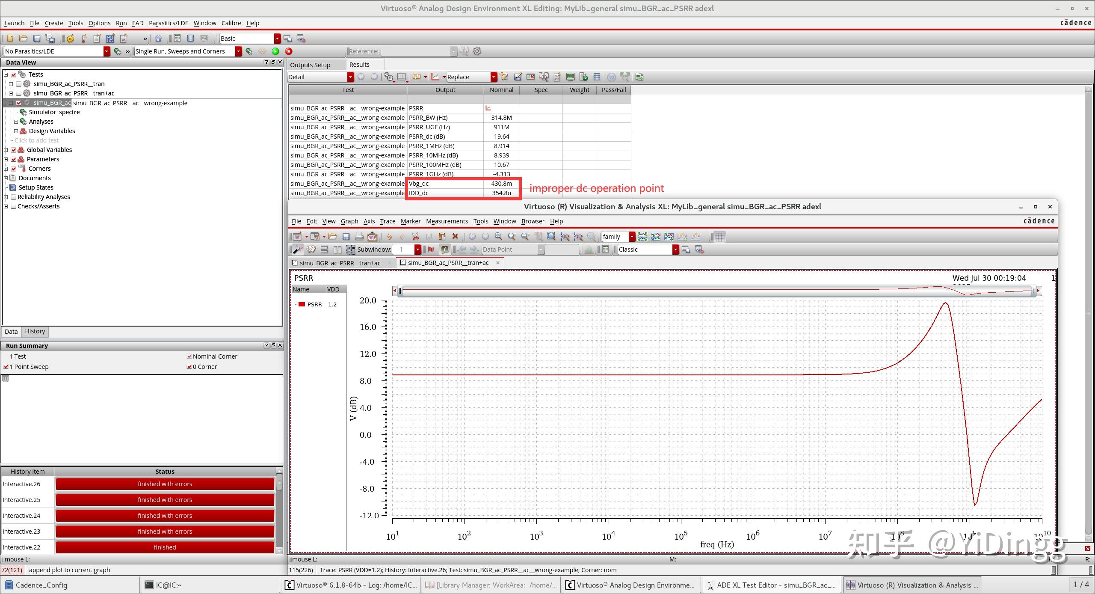Open the Single Run, Sweeps and Corners dropdown
The image size is (1095, 594).
click(238, 51)
